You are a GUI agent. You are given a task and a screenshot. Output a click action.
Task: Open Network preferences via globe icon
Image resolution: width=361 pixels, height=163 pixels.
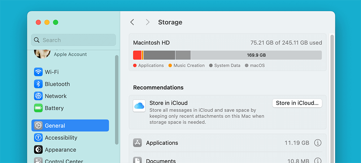tap(38, 96)
